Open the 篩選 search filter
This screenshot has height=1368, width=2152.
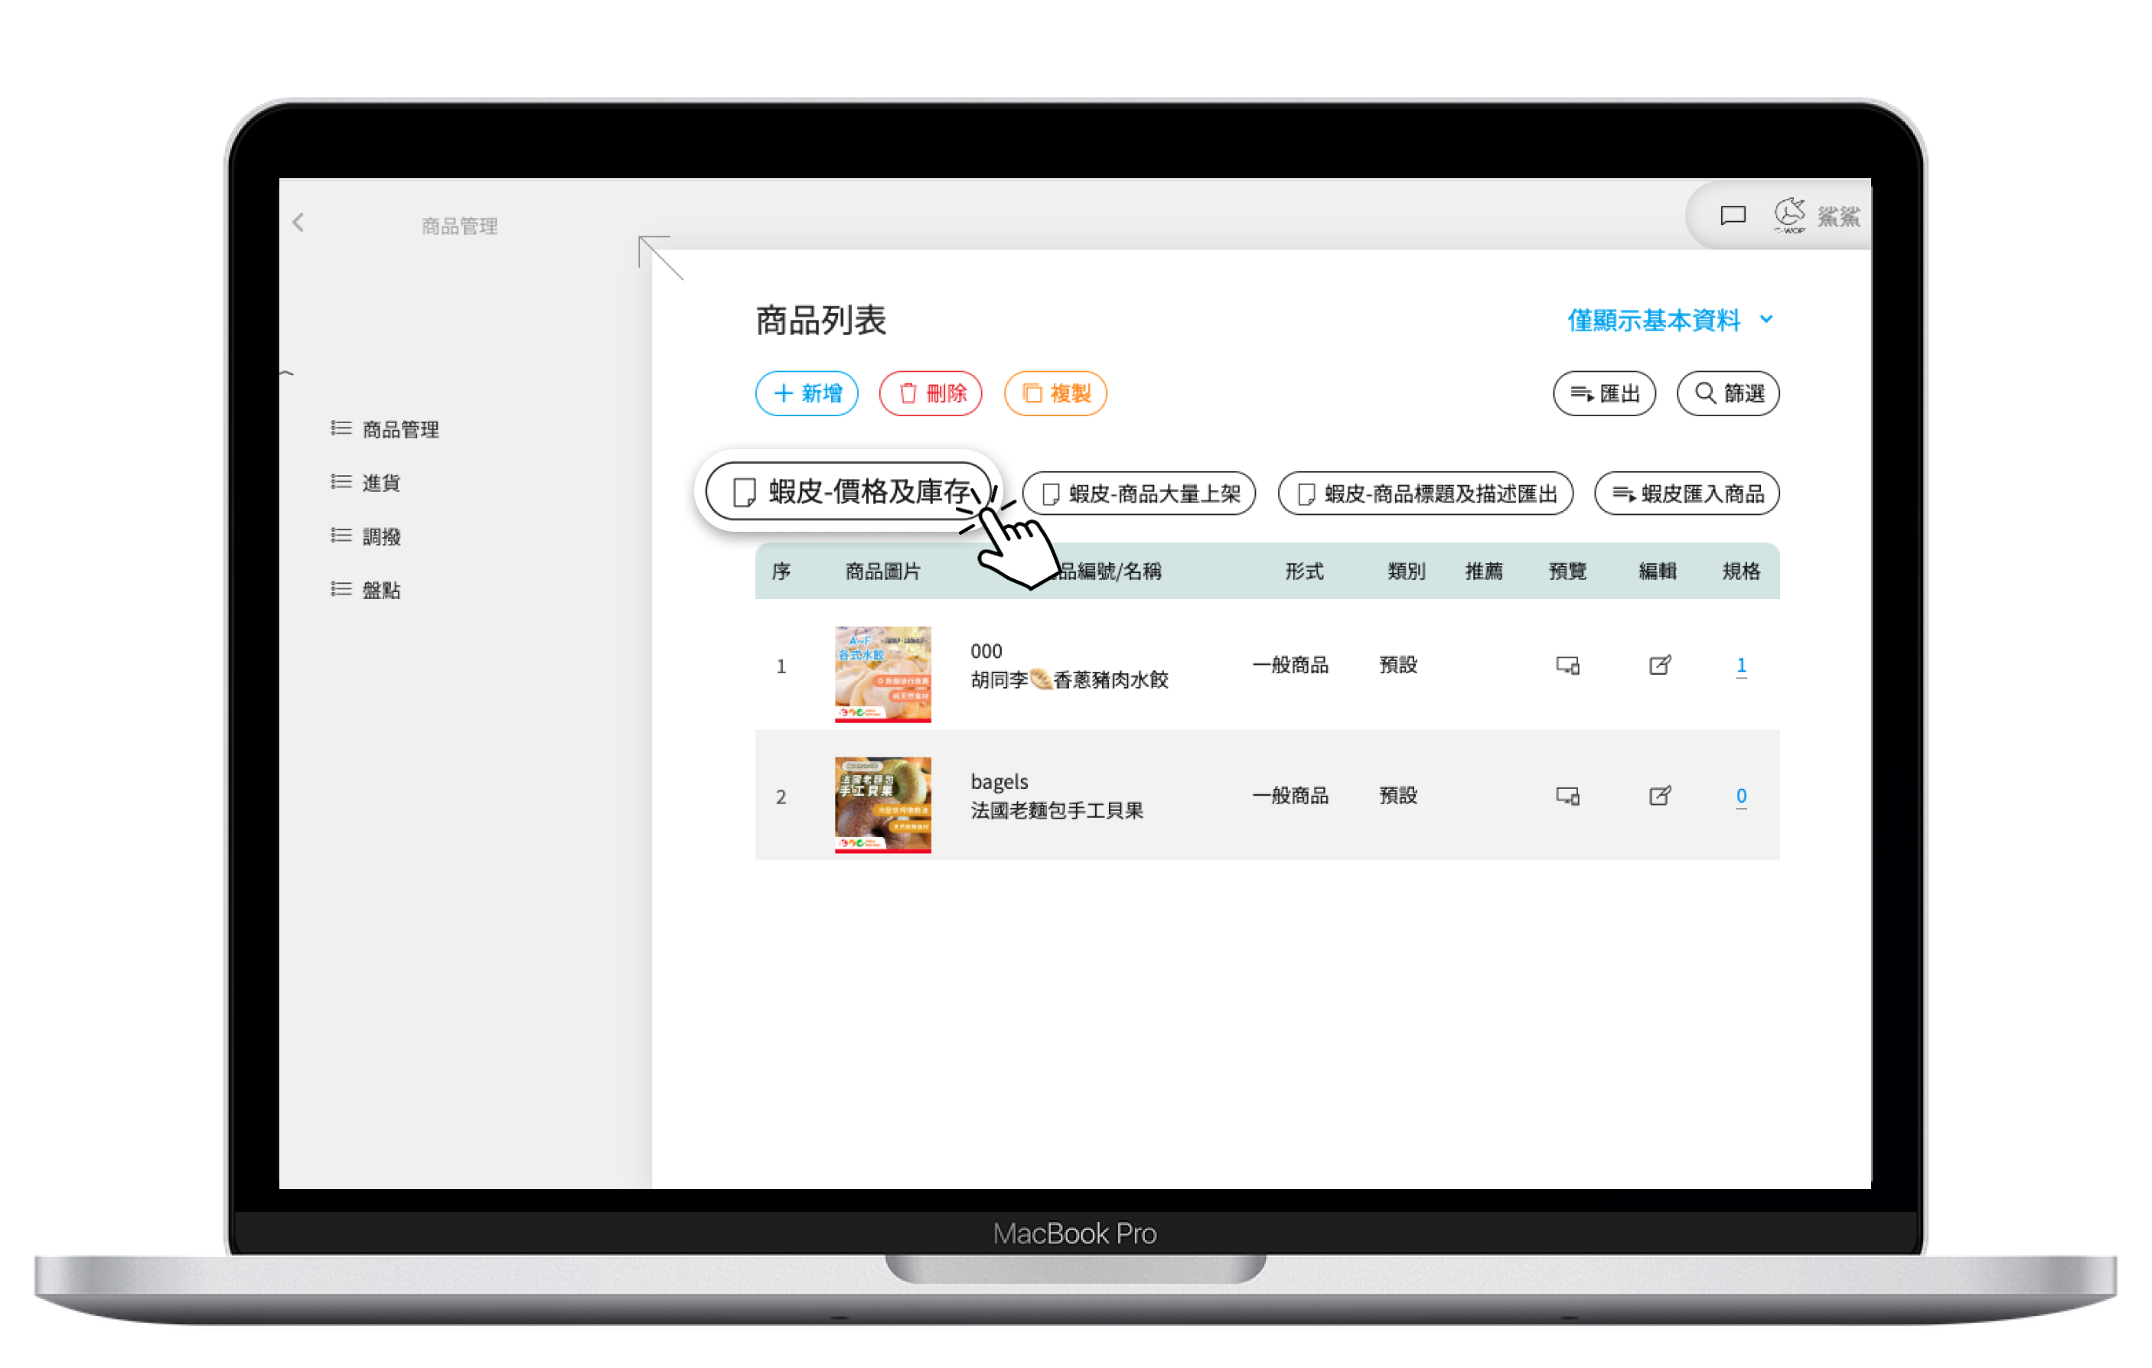[1727, 393]
